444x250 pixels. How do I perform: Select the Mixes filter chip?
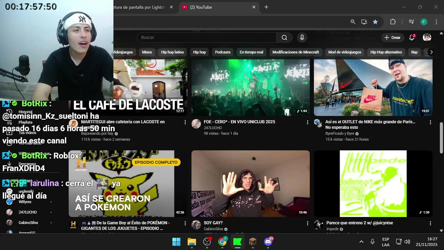tap(147, 52)
